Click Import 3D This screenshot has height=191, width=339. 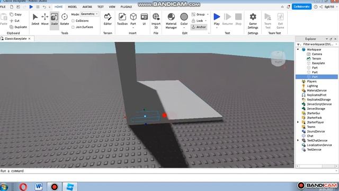click(156, 21)
